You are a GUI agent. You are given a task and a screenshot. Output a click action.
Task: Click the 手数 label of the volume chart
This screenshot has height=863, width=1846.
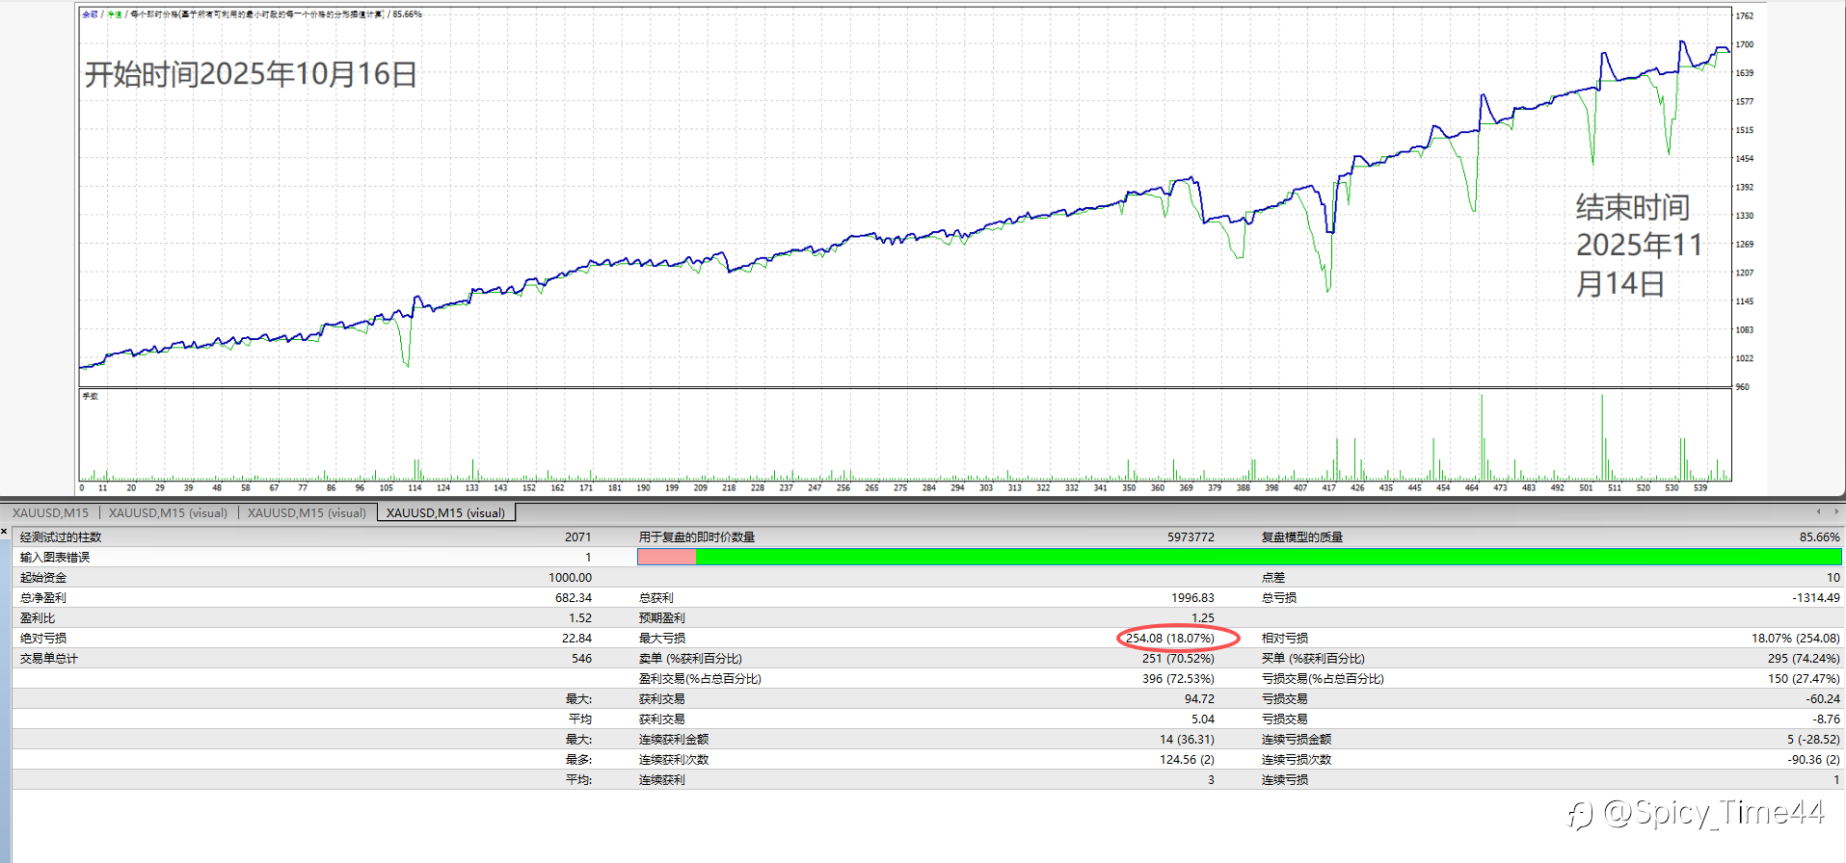[x=90, y=396]
